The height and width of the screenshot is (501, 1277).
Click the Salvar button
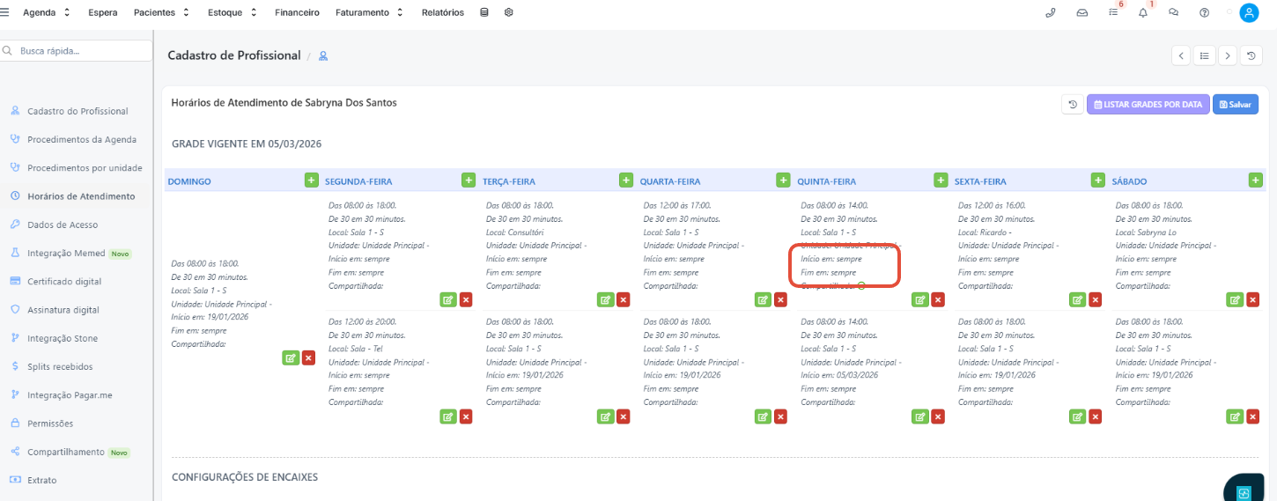click(x=1236, y=104)
